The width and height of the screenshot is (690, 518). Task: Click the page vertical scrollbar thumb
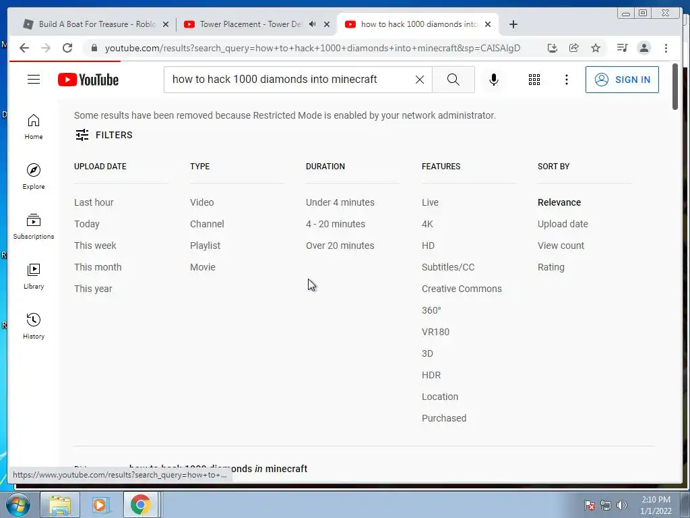[675, 87]
